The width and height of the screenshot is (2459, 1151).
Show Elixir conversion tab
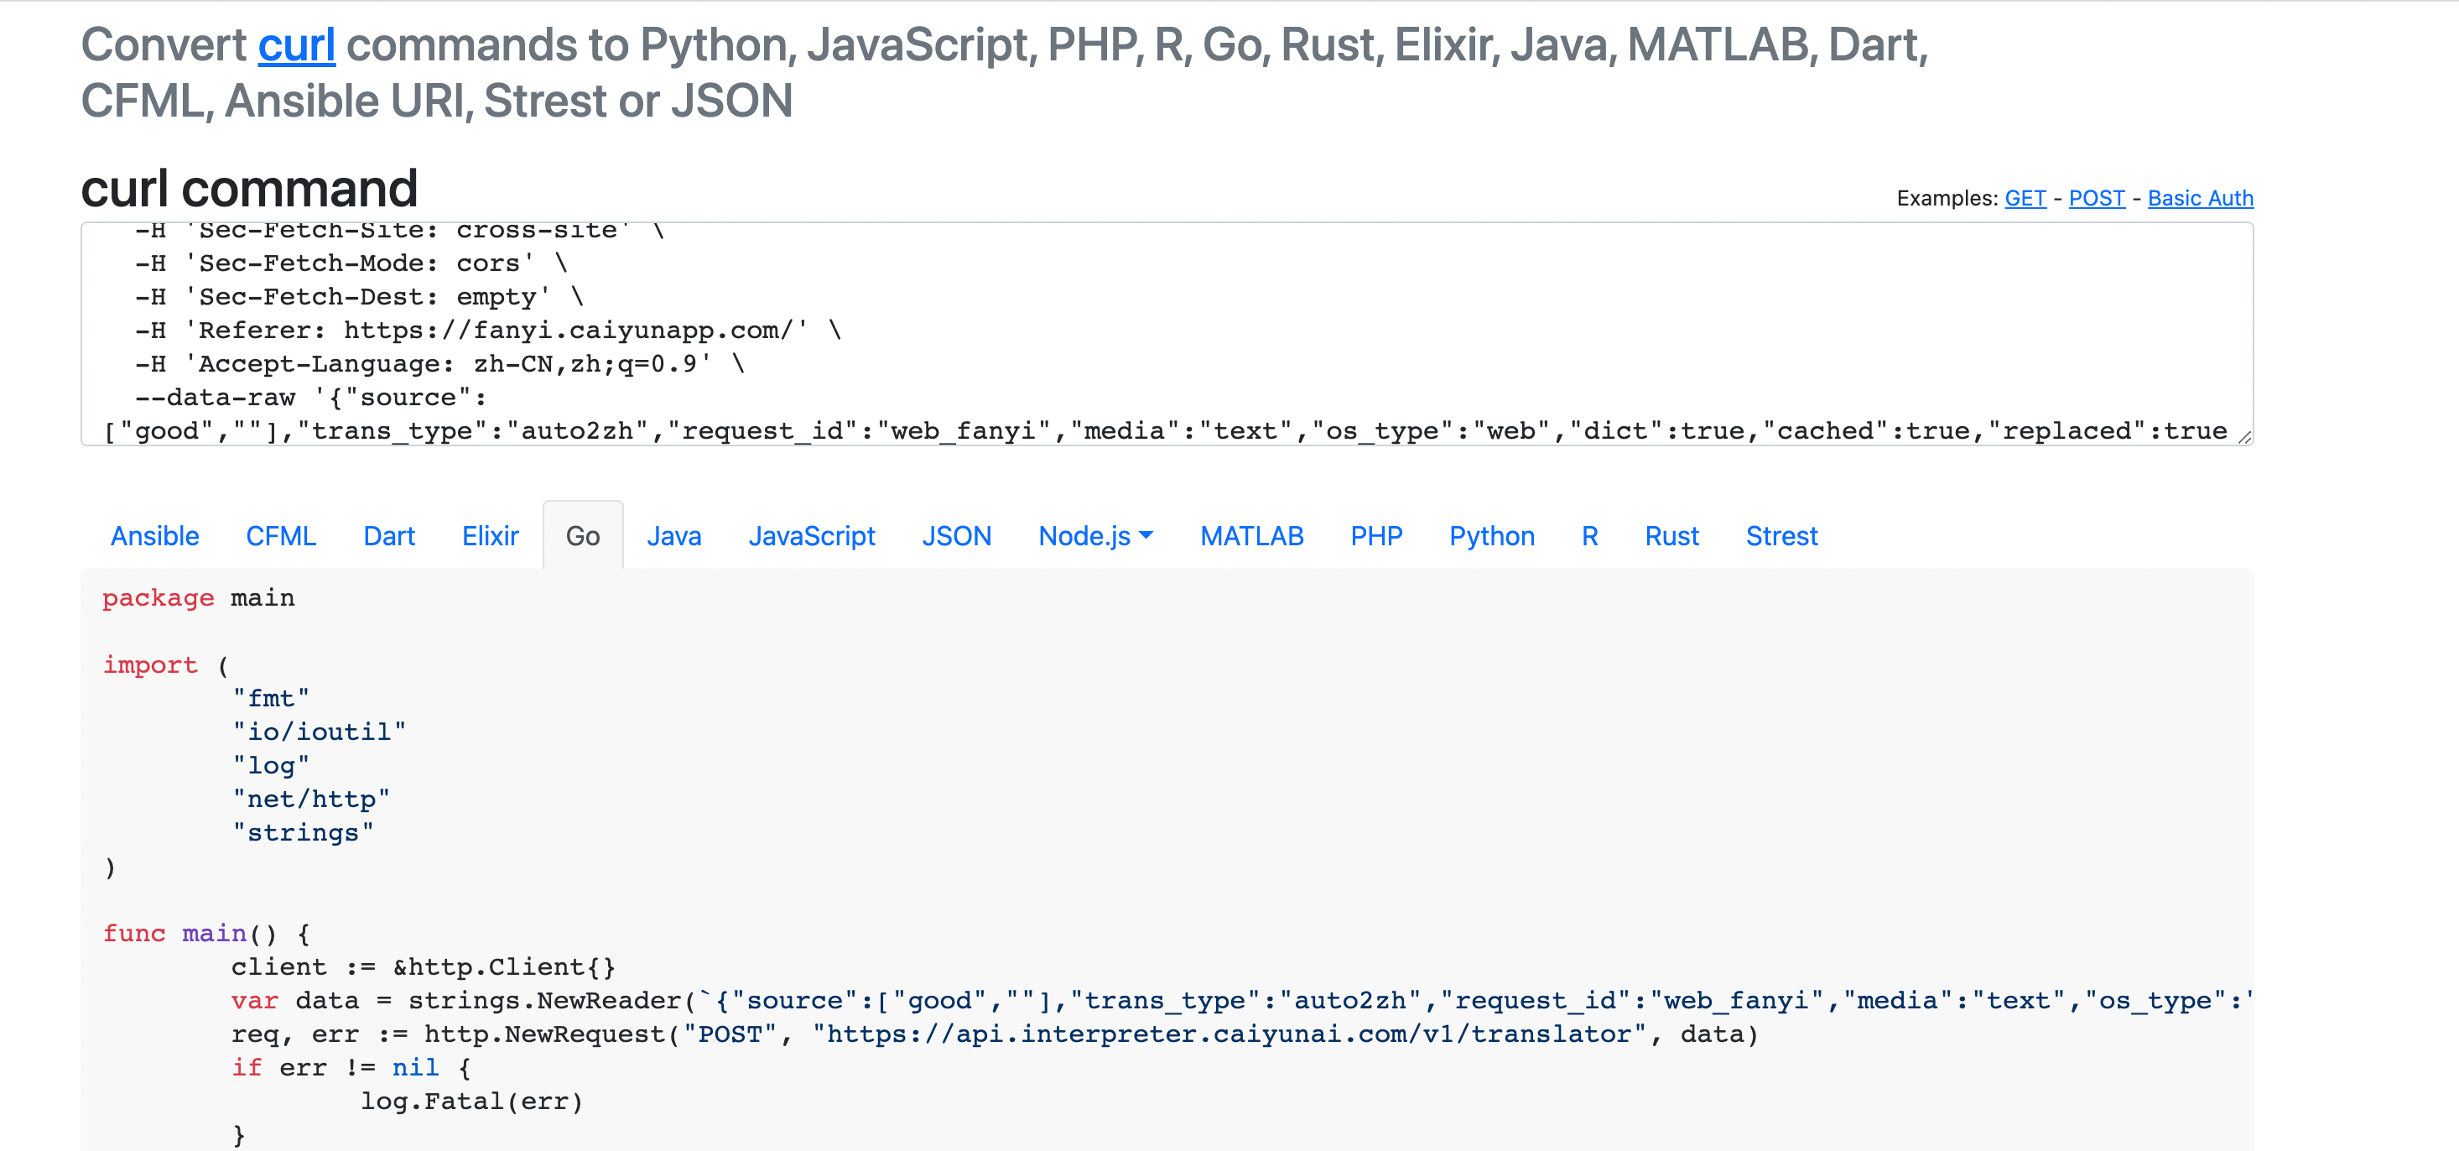pos(490,536)
